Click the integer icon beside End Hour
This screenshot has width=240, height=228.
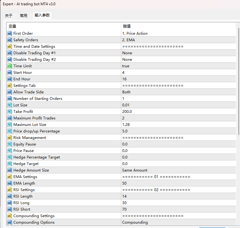[x=10, y=79]
